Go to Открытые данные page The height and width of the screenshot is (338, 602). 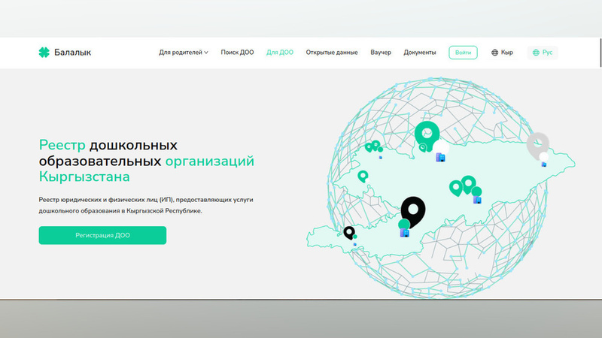[x=332, y=53]
